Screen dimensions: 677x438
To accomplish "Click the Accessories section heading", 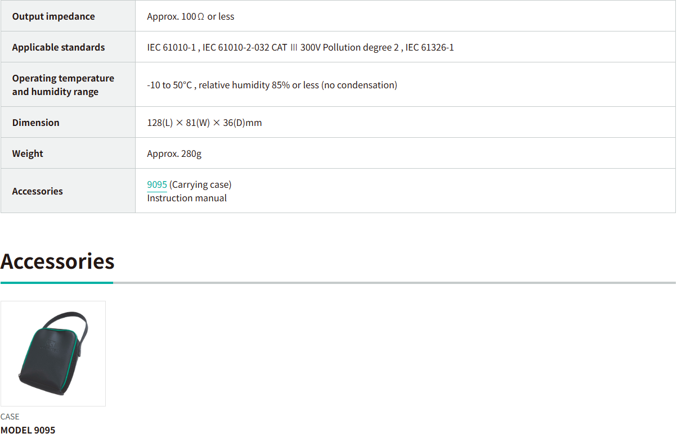I will [57, 261].
